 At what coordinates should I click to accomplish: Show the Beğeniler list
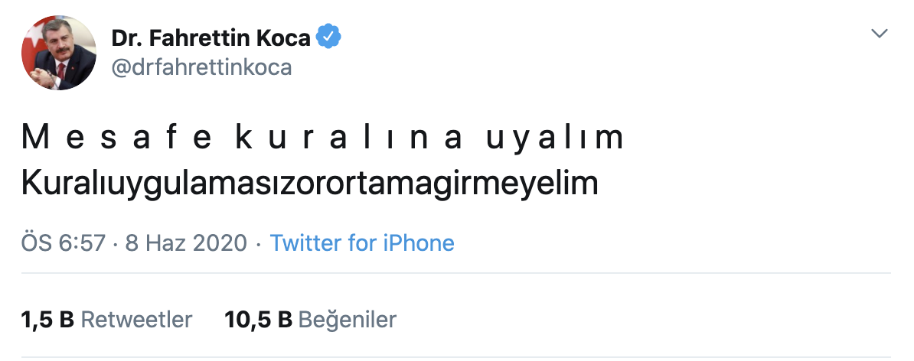[347, 319]
